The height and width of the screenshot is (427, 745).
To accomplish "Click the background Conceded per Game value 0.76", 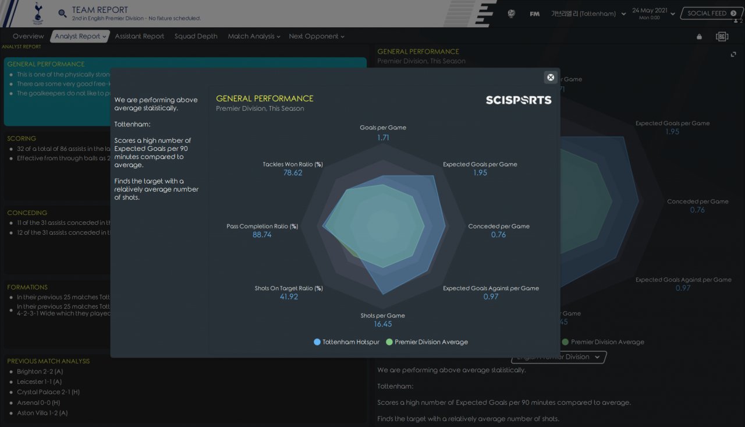I will (x=698, y=210).
